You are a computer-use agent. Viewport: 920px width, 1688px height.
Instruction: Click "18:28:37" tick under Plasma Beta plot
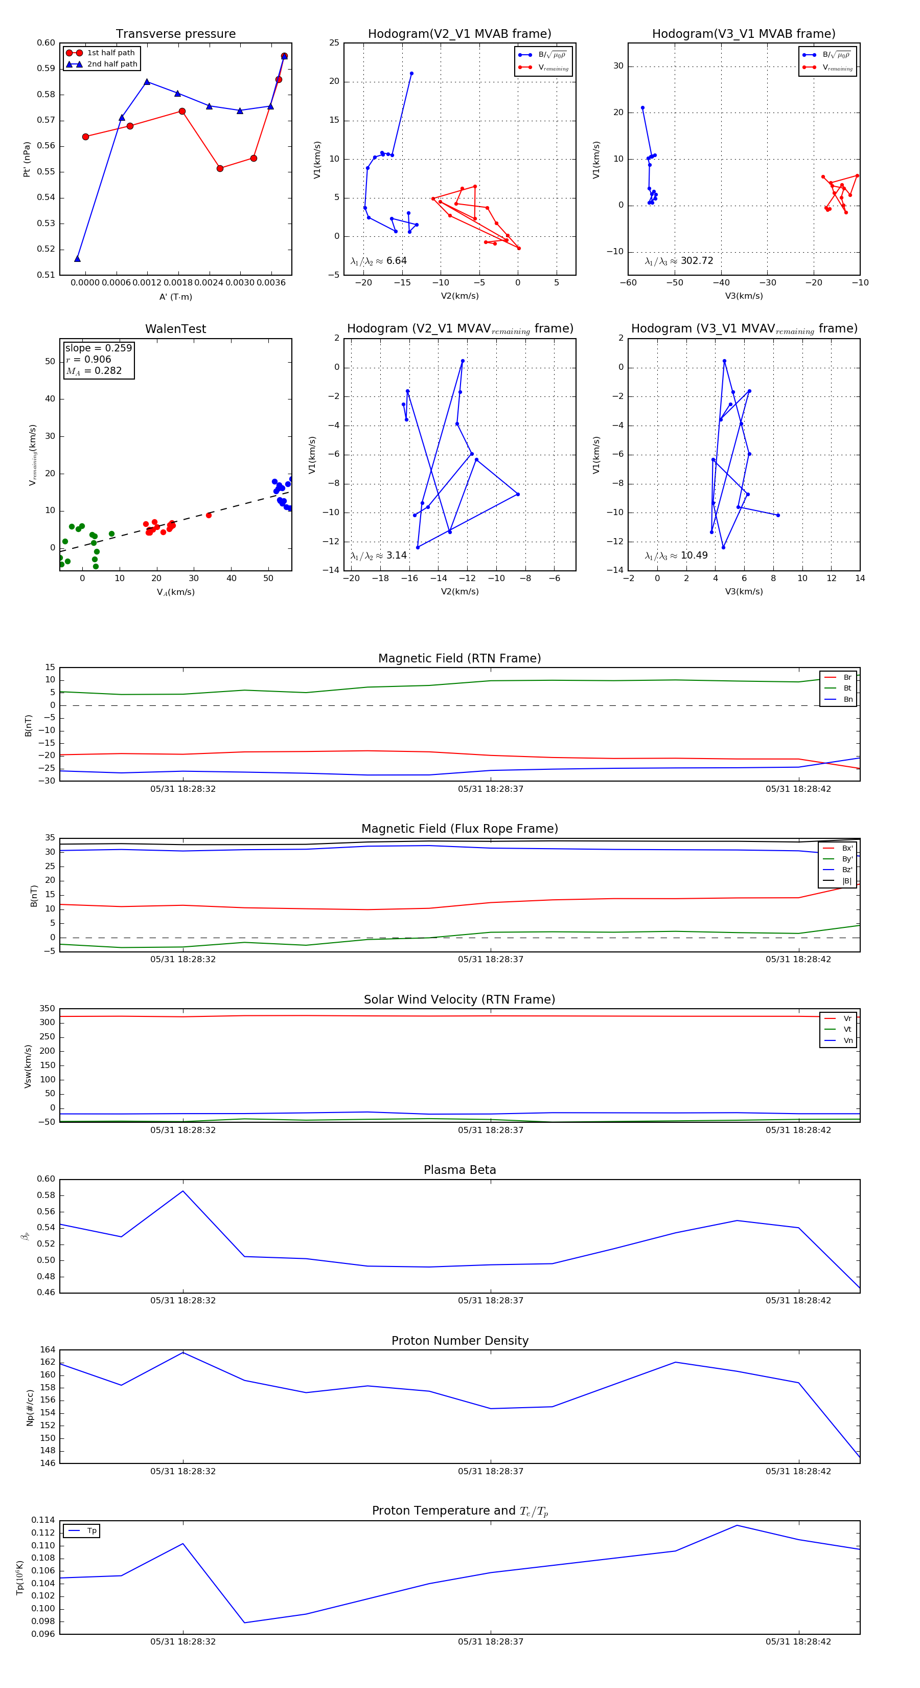click(491, 1301)
